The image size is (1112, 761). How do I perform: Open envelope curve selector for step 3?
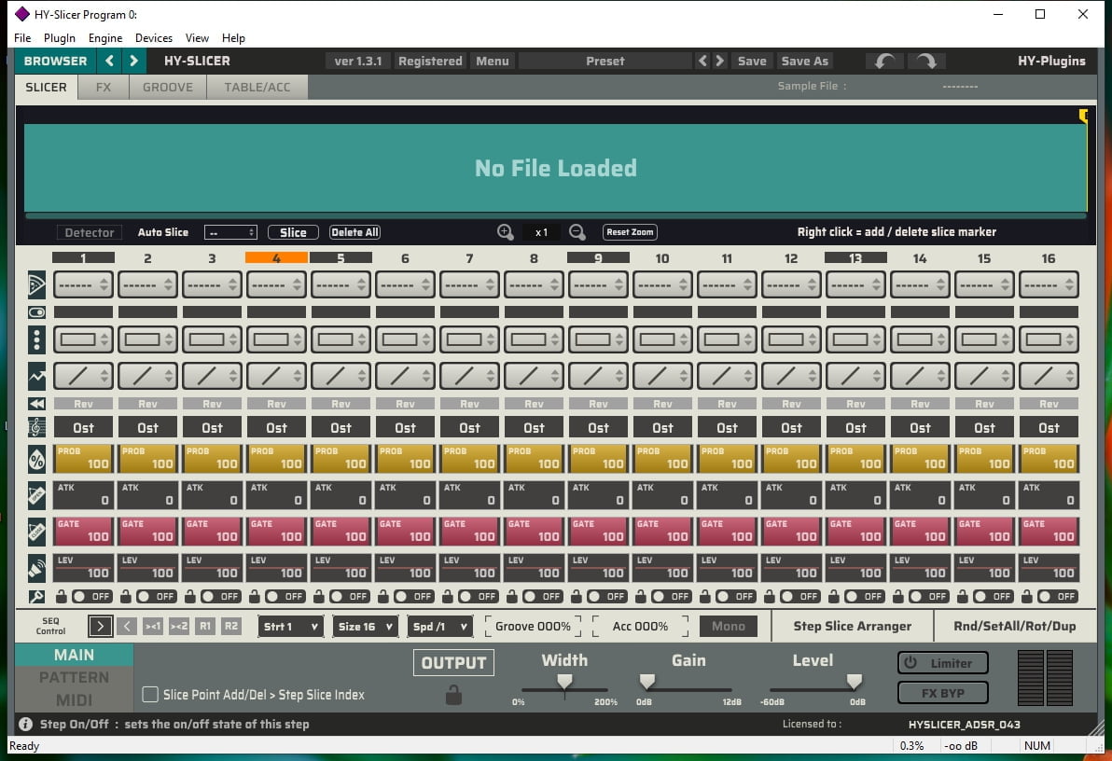[212, 376]
